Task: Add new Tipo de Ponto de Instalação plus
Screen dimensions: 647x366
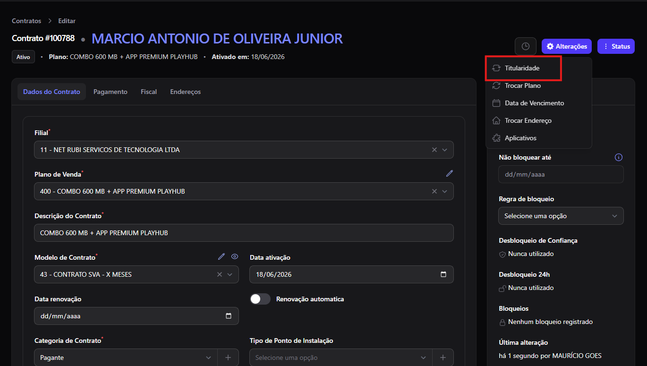Action: coord(443,357)
